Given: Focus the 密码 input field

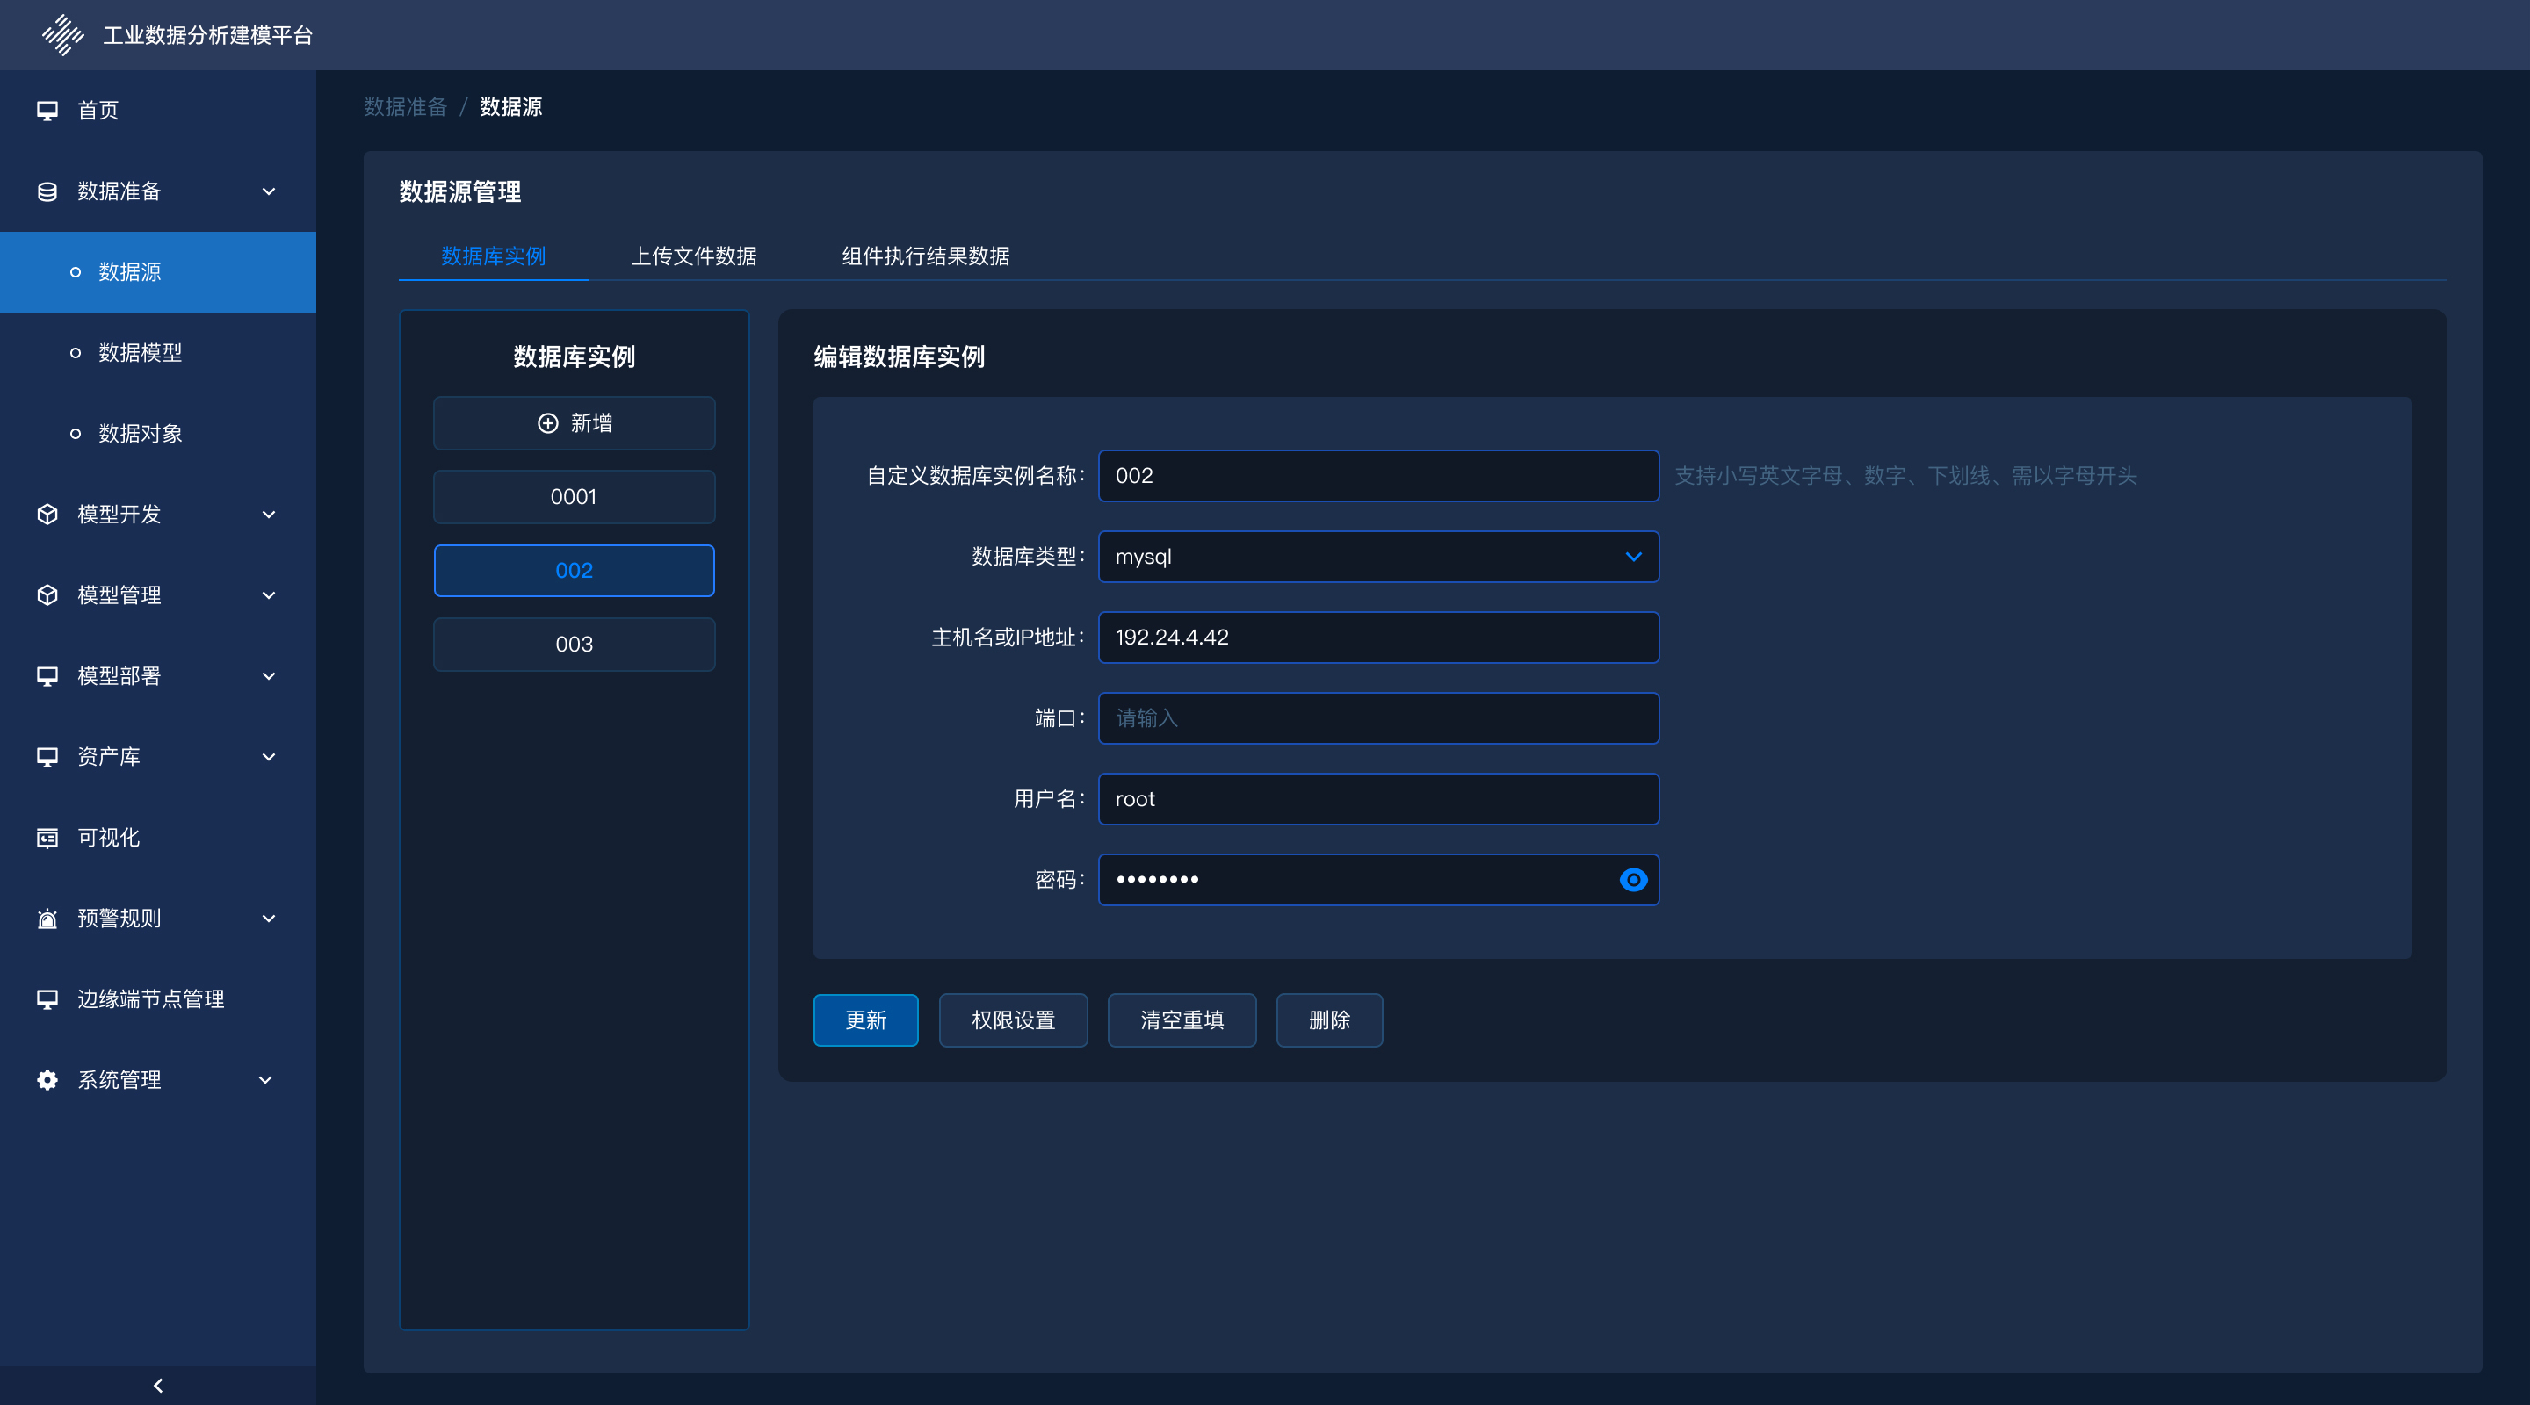Looking at the screenshot, I should click(1378, 880).
